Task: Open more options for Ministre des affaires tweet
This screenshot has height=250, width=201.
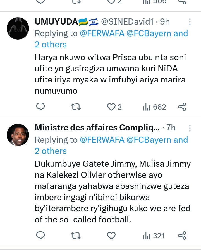Action: 190,128
